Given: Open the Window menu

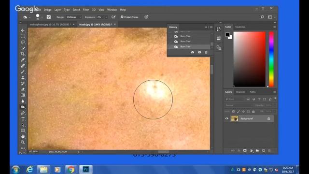Looking at the screenshot, I should click(112, 10).
